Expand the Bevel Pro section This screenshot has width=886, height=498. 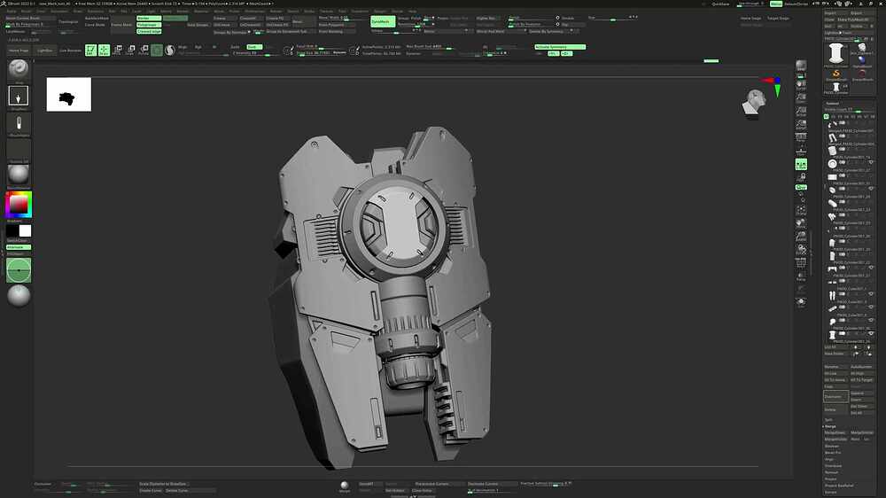[833, 453]
